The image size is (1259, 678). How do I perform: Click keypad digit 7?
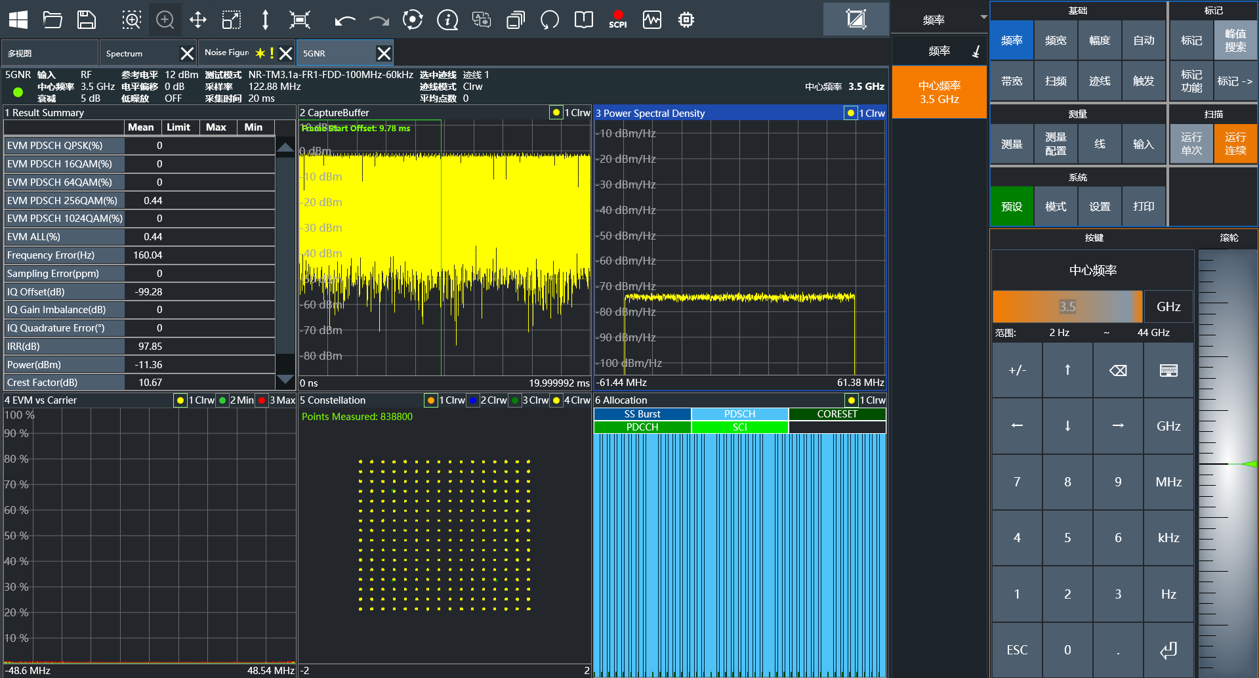pyautogui.click(x=1017, y=482)
